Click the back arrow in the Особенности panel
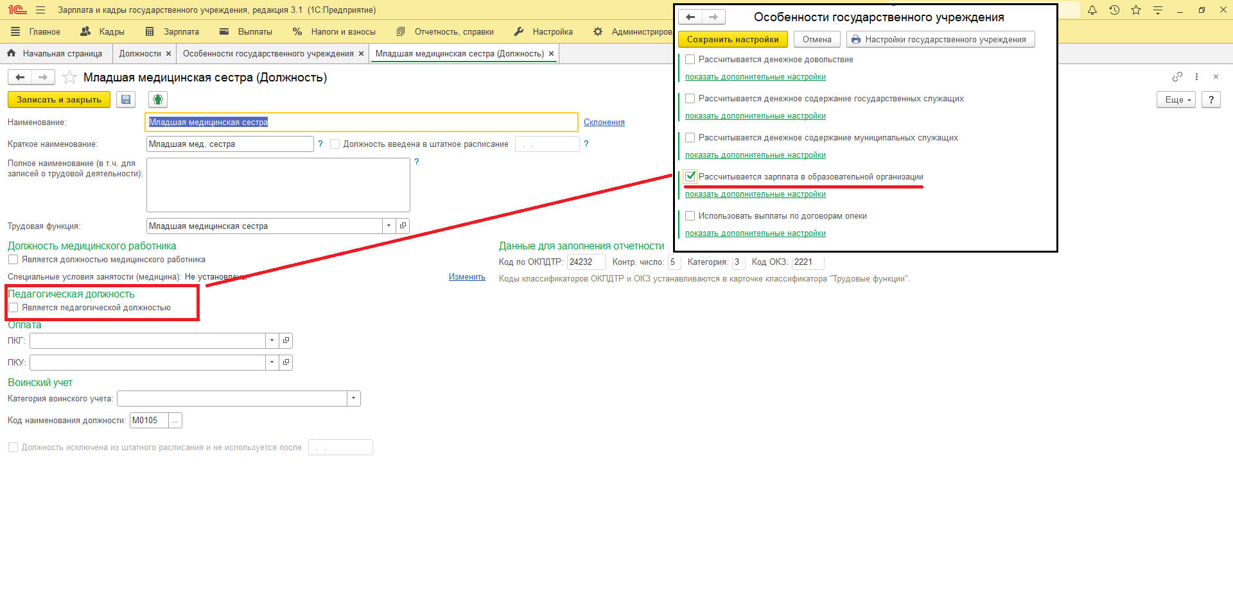This screenshot has width=1233, height=604. (x=690, y=17)
